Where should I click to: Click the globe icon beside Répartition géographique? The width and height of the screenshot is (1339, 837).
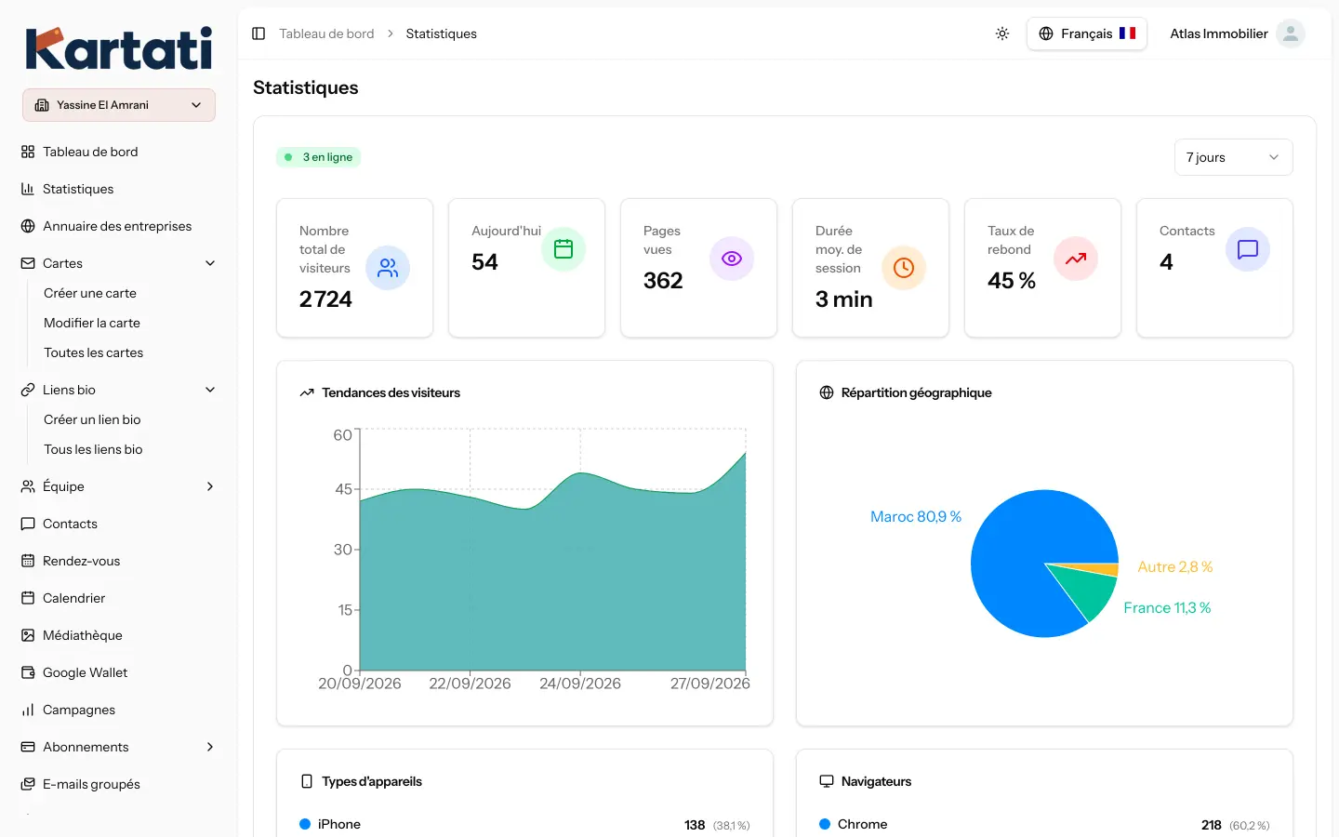tap(827, 392)
